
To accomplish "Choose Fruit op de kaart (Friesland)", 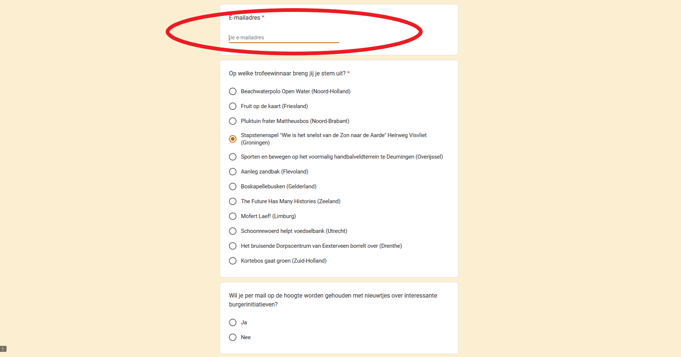I will click(233, 106).
